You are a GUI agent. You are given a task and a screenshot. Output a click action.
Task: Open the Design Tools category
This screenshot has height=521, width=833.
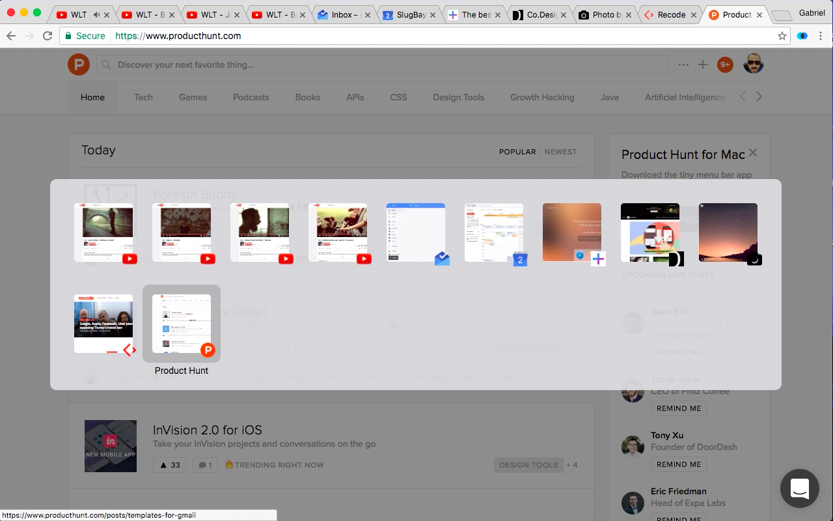(458, 97)
